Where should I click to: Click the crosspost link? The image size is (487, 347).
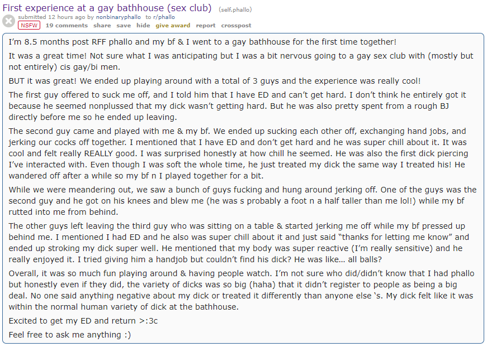(x=236, y=26)
